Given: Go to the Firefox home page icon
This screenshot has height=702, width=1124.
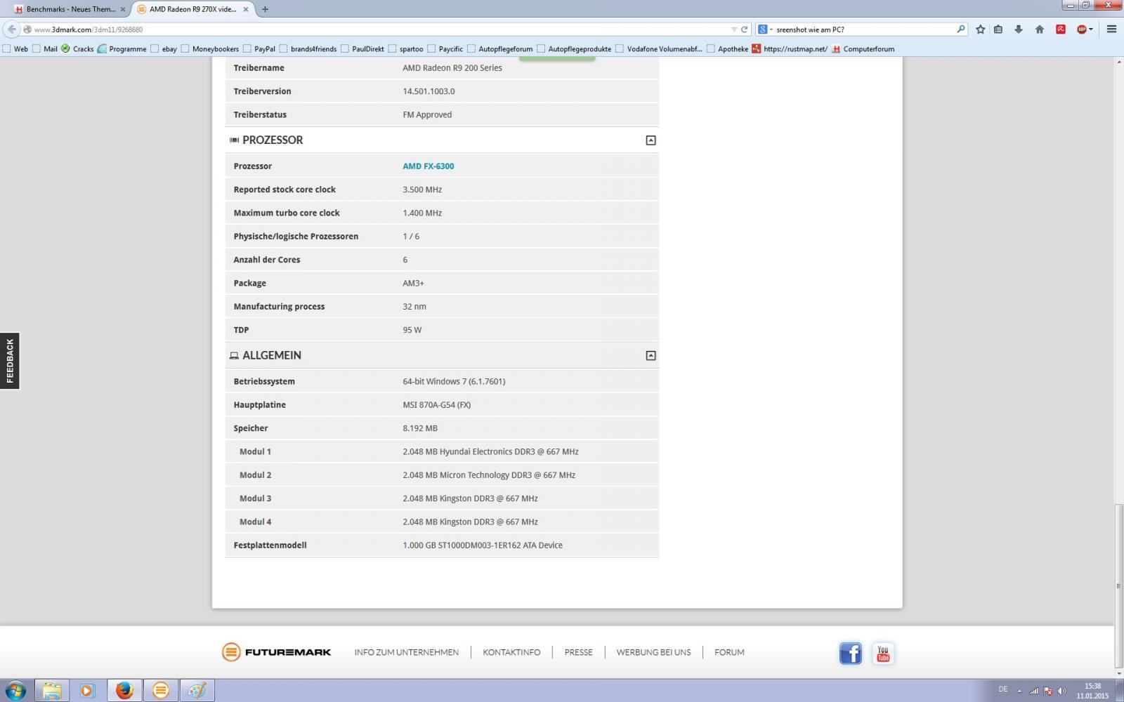Looking at the screenshot, I should [x=1040, y=29].
